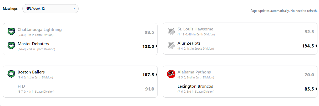Click the 52.5 score for St. Louis Hawsome
Viewport: 319px width, 106px height.
[x=309, y=32]
